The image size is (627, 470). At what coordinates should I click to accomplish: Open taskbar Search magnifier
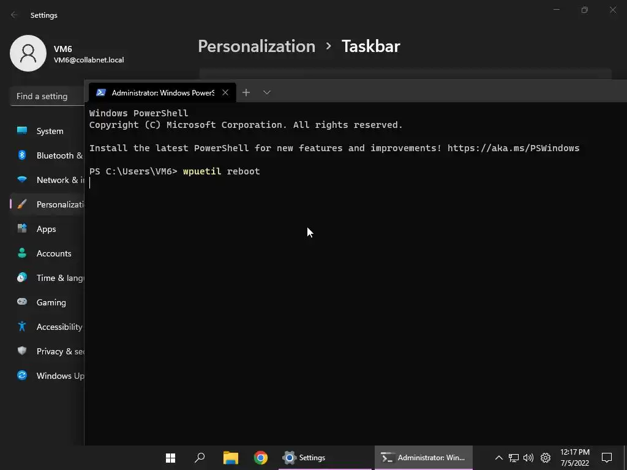pyautogui.click(x=200, y=458)
